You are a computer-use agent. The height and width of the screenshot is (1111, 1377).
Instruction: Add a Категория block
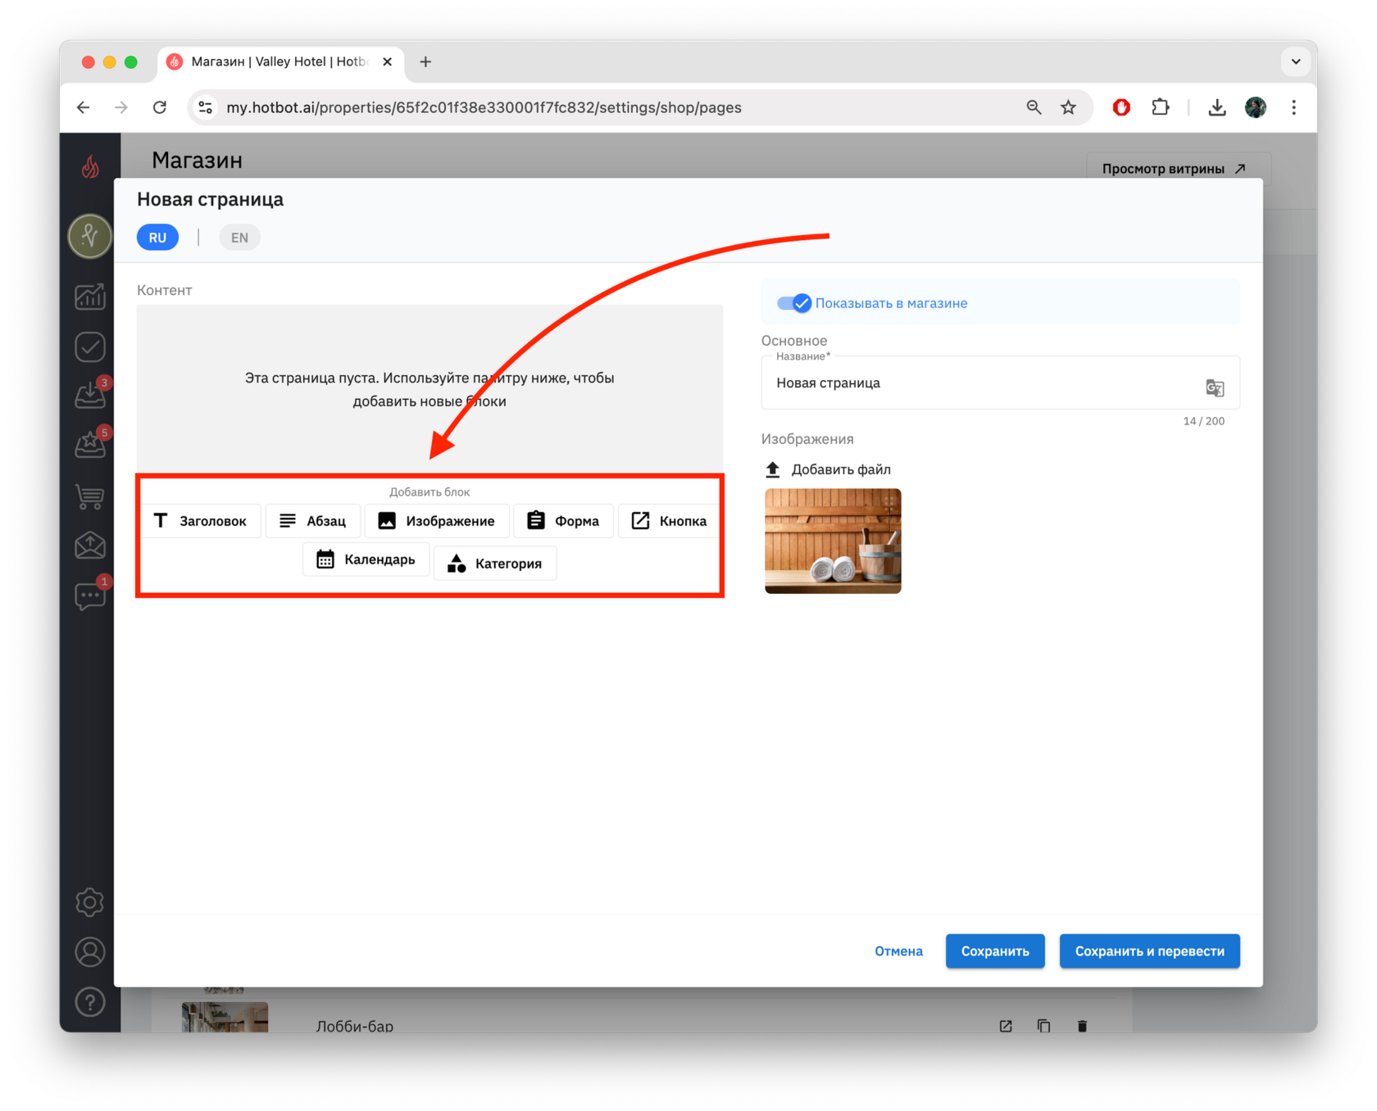point(495,564)
